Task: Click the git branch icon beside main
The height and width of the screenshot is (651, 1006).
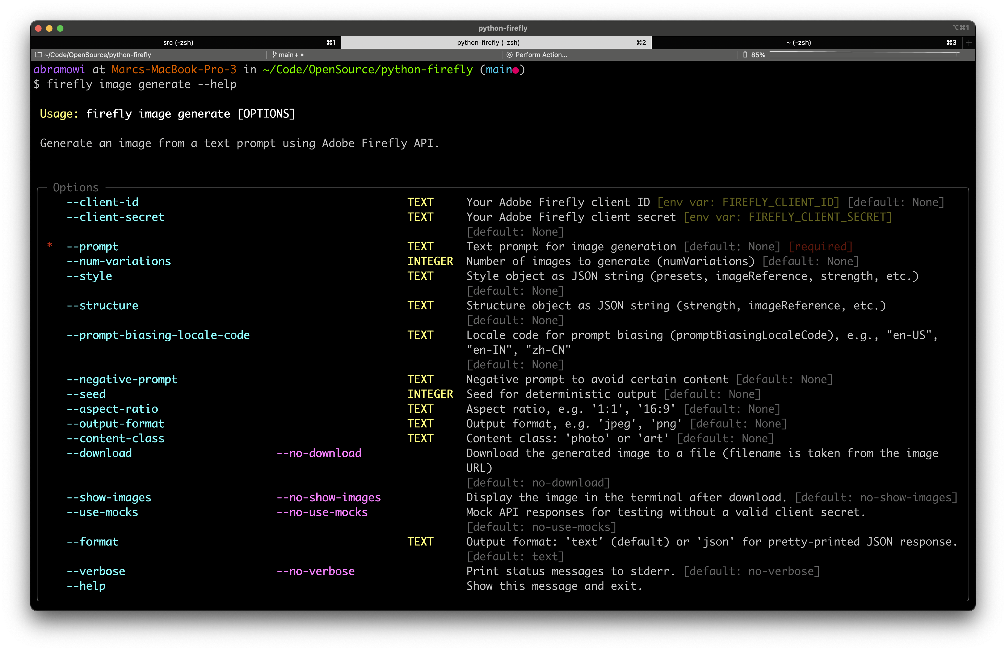Action: tap(275, 54)
